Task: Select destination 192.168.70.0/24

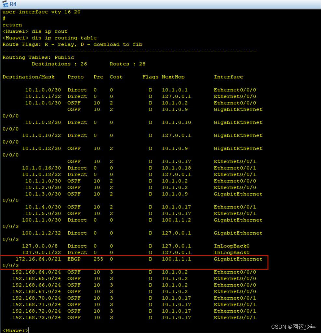Action: [36, 298]
